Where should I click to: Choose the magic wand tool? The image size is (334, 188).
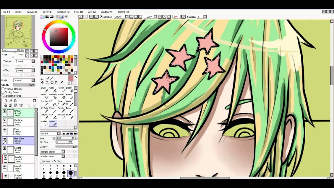[x=52, y=78]
